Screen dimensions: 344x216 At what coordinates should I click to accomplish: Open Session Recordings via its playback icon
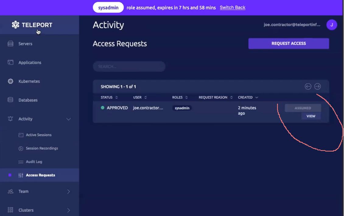click(x=21, y=148)
